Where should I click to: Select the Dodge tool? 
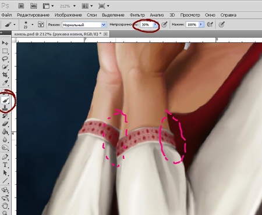click(5, 148)
